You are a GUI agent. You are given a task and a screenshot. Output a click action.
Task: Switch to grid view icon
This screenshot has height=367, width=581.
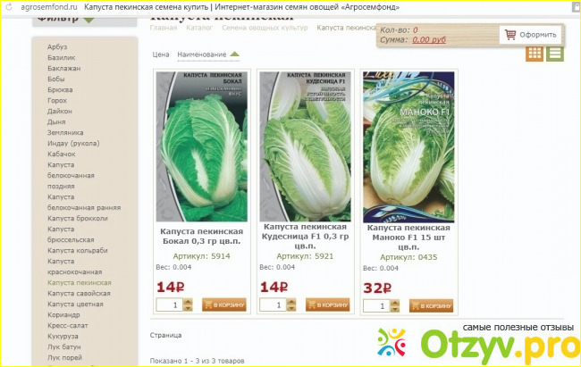point(535,54)
